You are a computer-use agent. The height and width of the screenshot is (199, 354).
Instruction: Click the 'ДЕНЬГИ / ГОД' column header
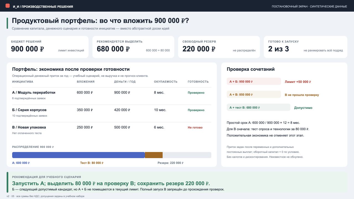click(125, 82)
